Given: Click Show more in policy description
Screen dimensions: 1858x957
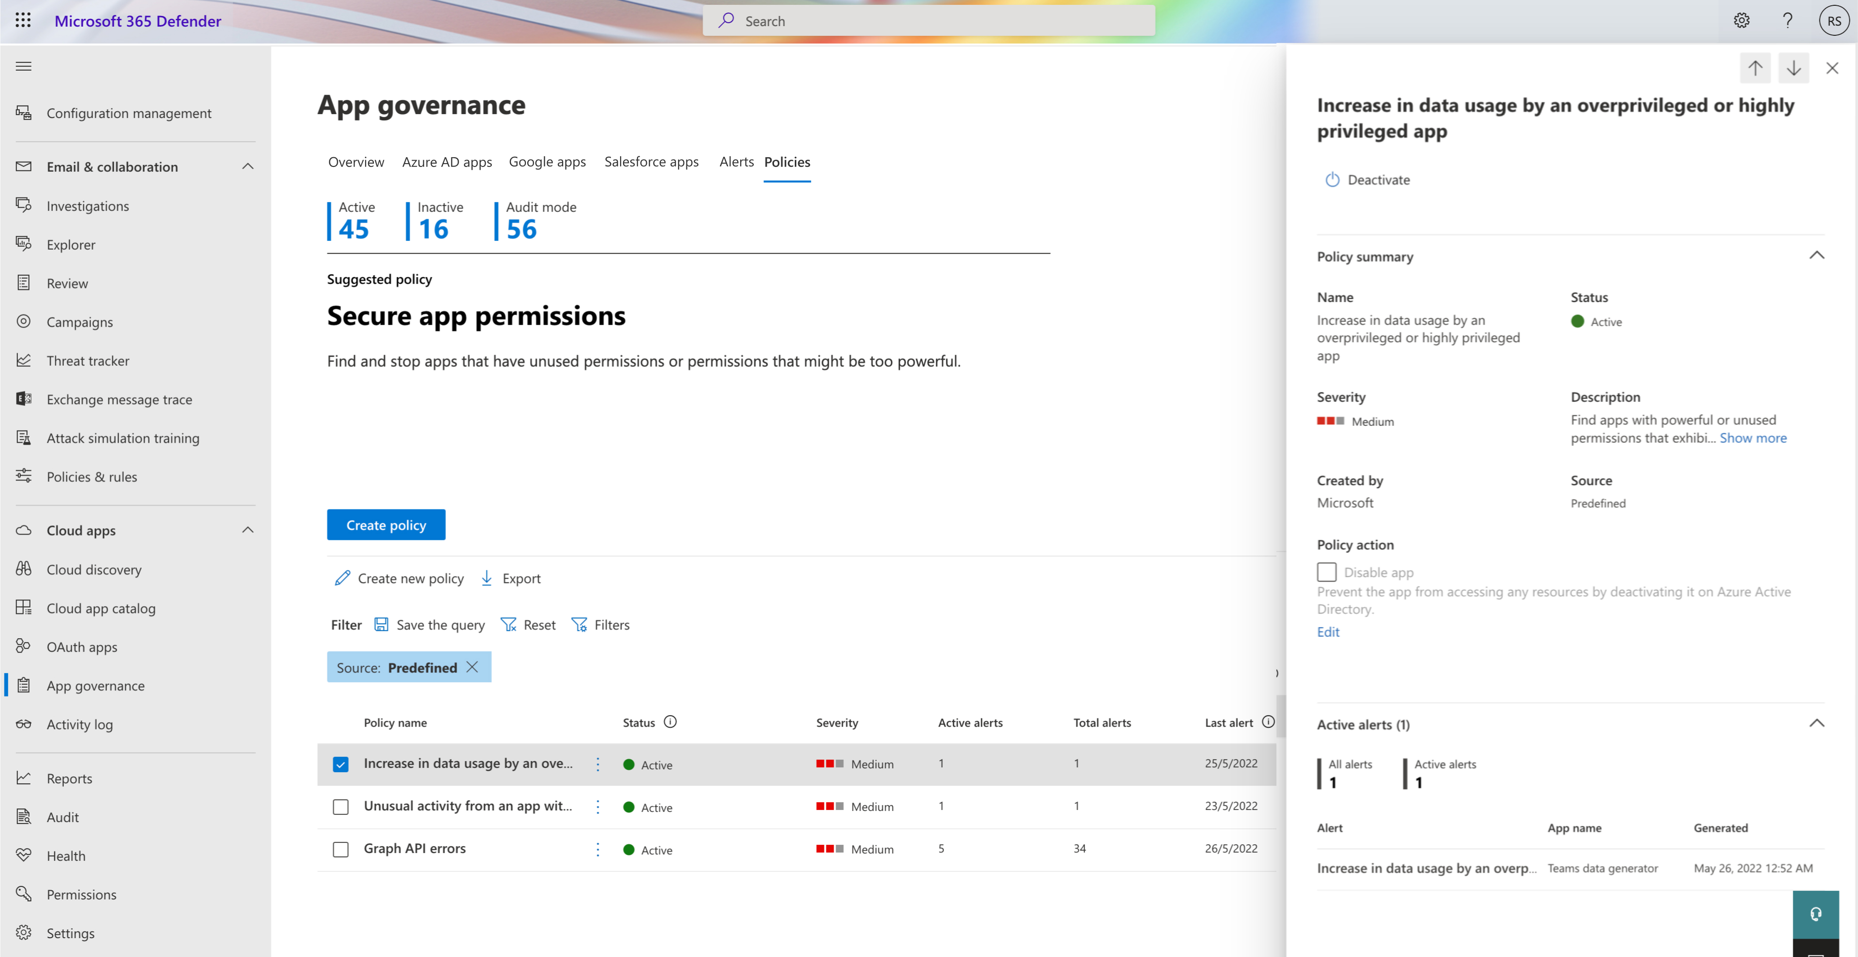Looking at the screenshot, I should tap(1753, 437).
